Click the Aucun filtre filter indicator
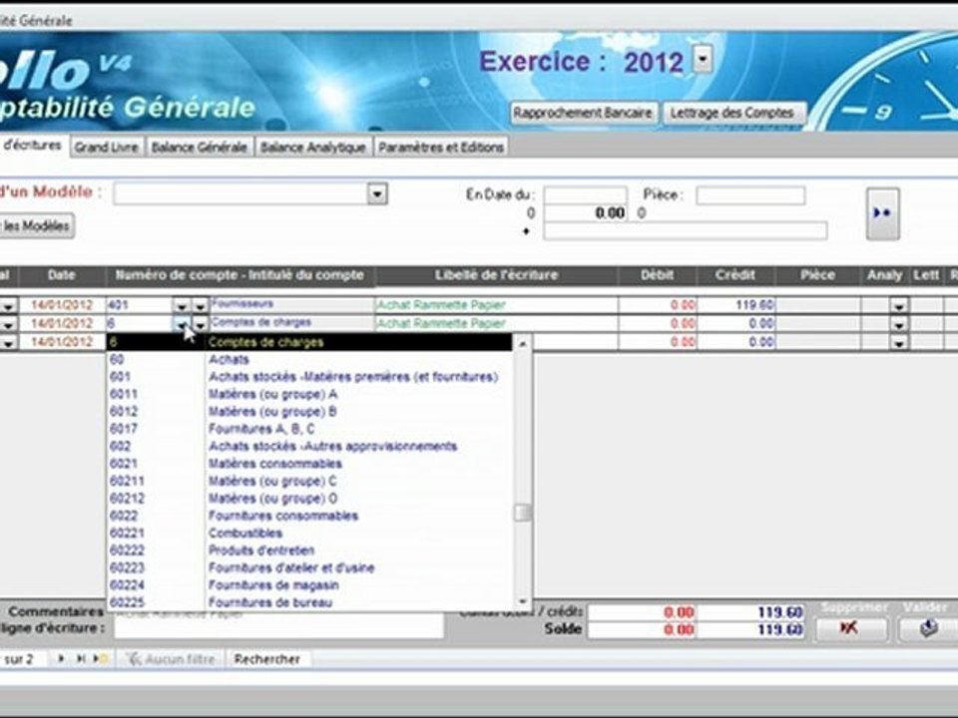This screenshot has height=718, width=958. click(x=171, y=659)
